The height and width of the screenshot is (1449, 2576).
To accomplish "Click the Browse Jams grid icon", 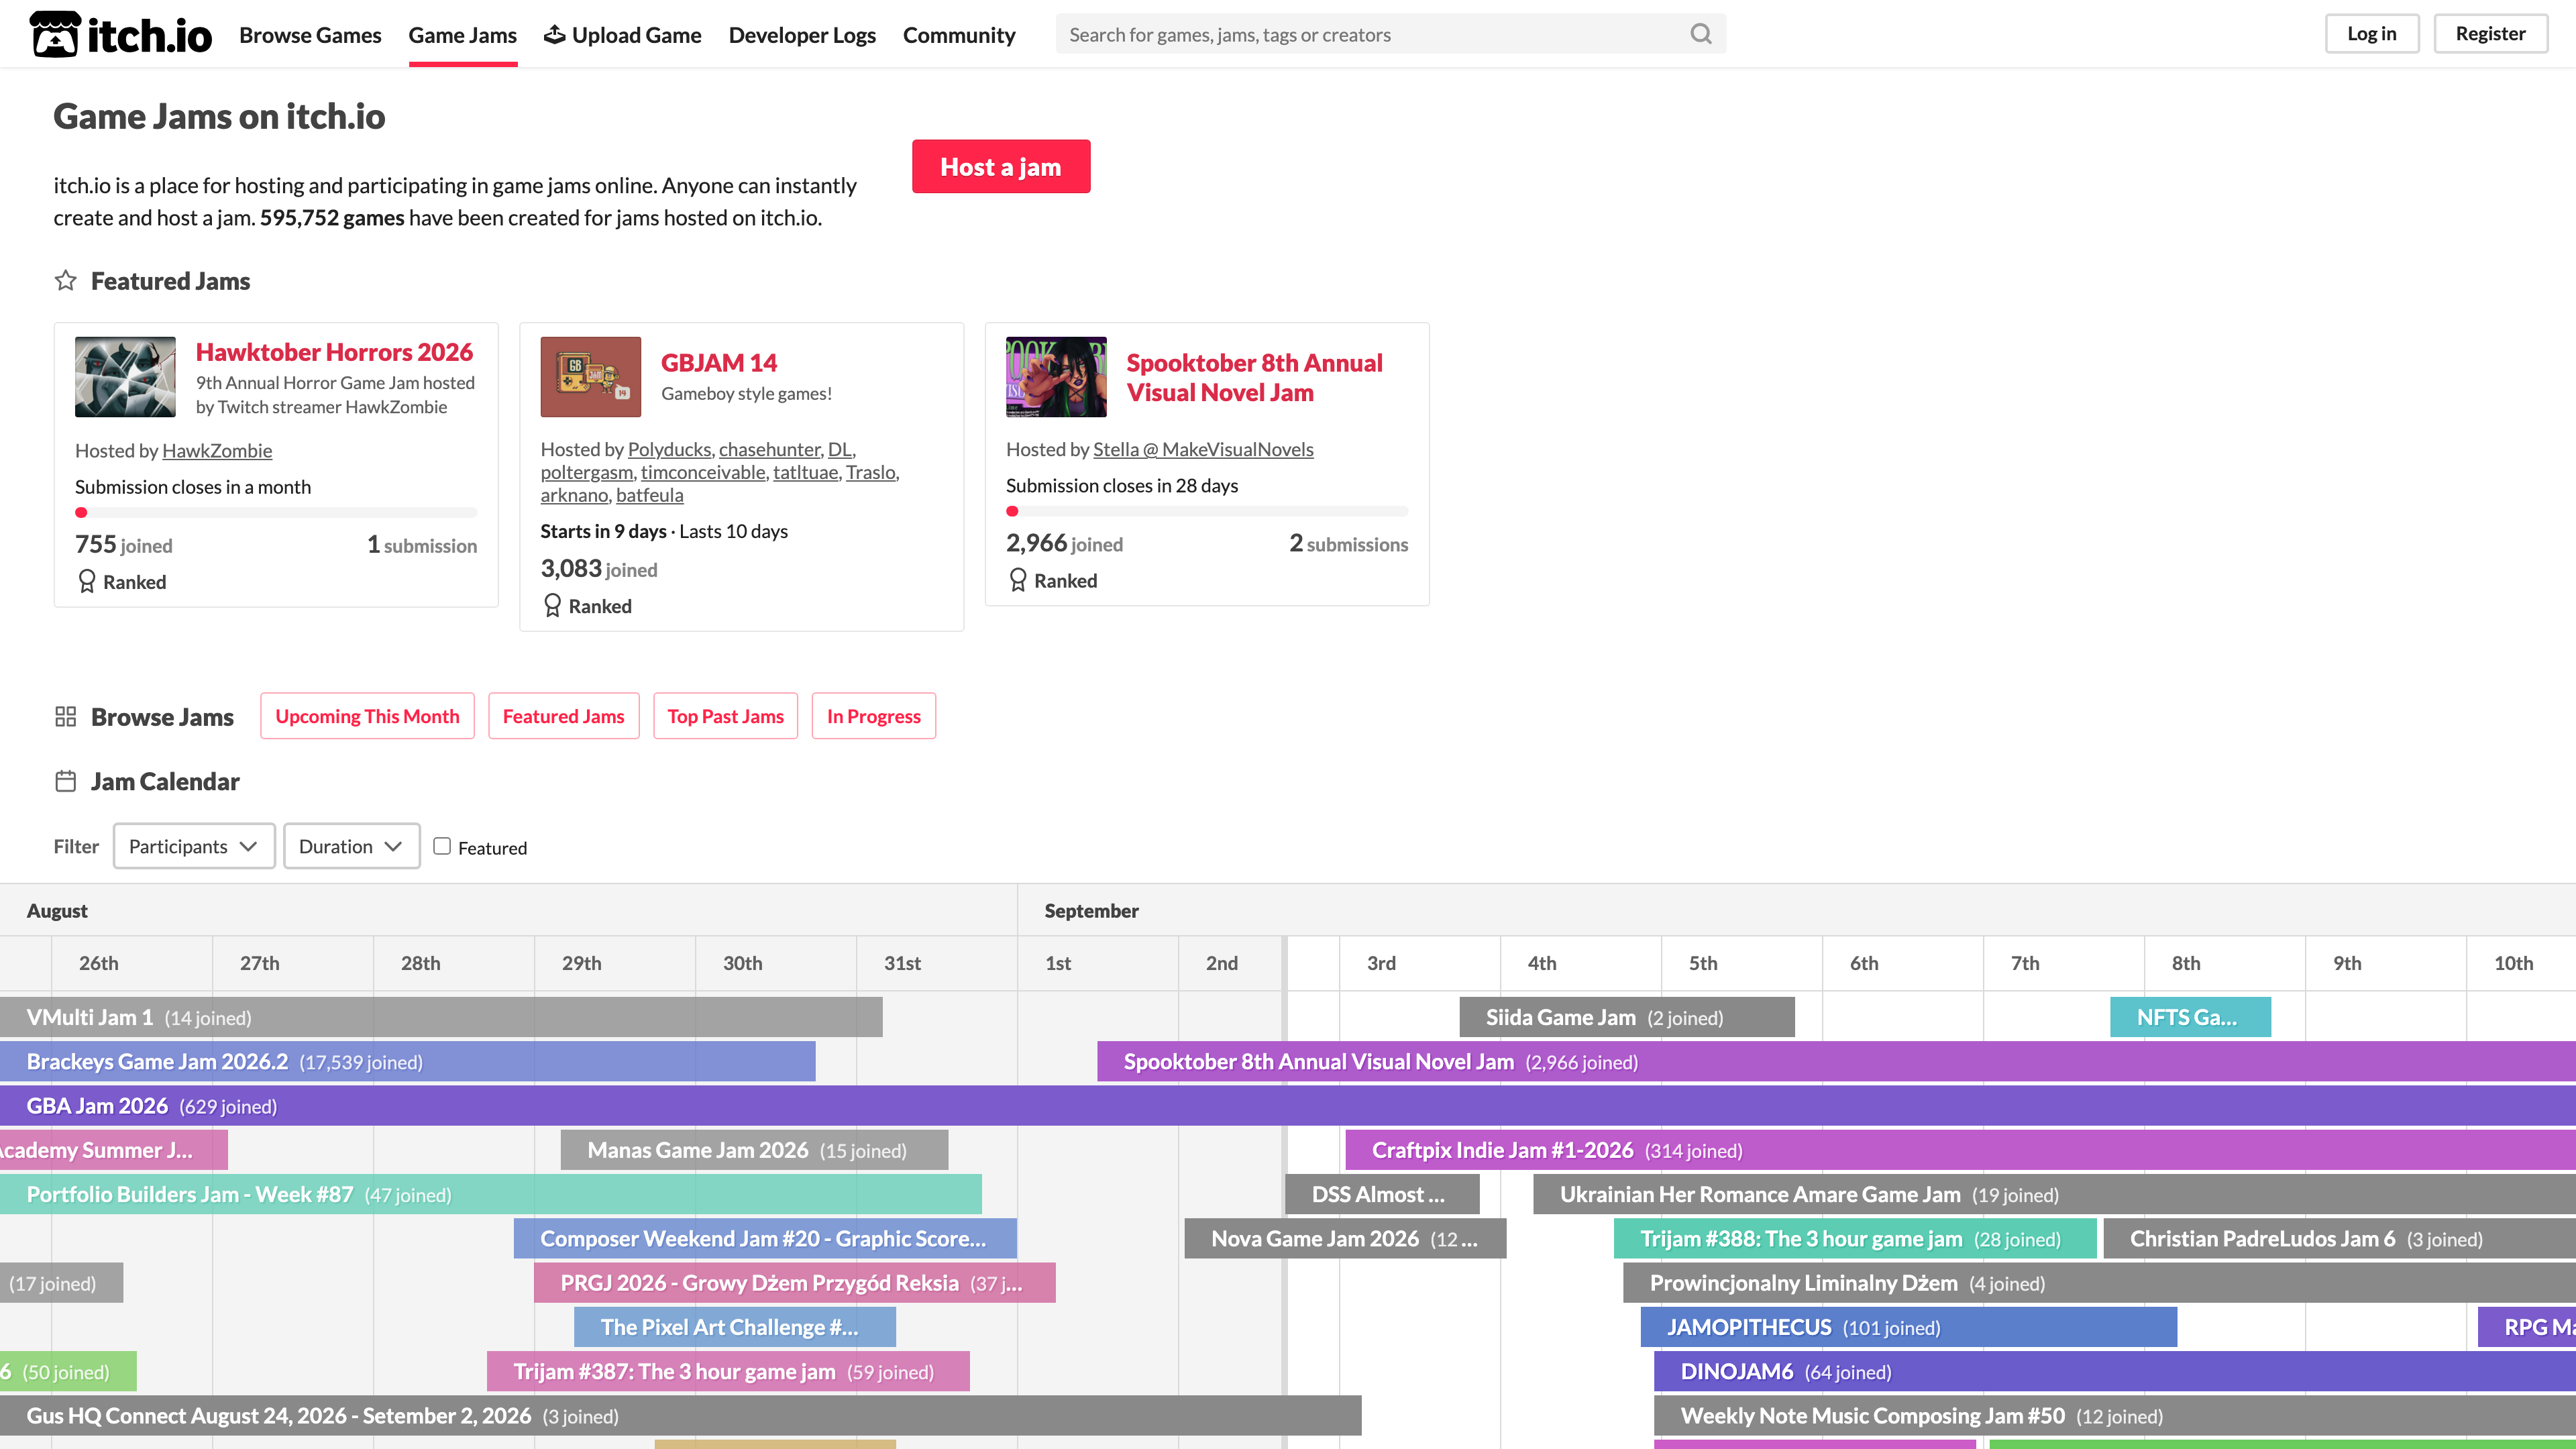I will 66,717.
